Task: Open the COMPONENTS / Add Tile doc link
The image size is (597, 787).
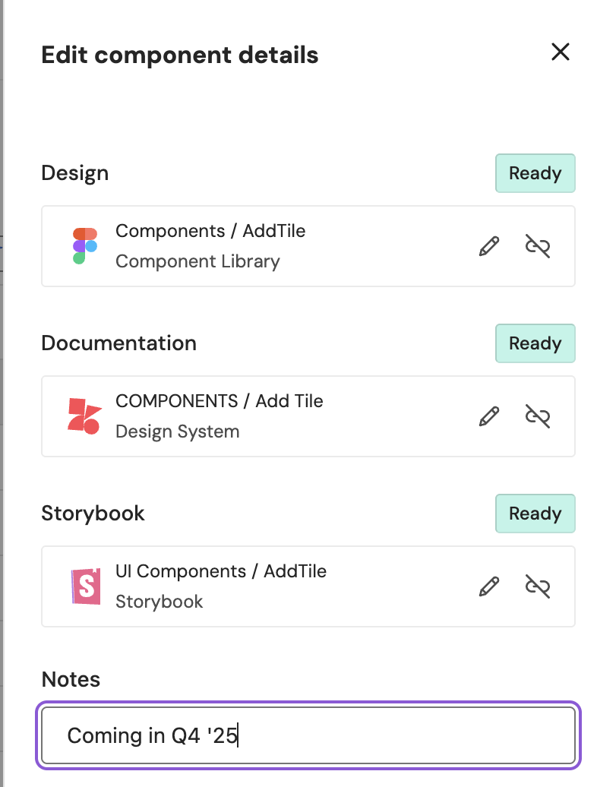Action: 219,401
